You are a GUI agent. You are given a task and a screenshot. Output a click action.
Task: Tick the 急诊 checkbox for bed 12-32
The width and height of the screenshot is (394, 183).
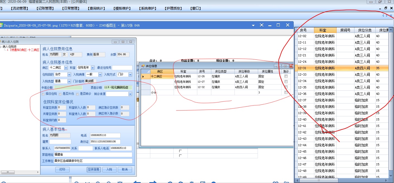point(286,87)
